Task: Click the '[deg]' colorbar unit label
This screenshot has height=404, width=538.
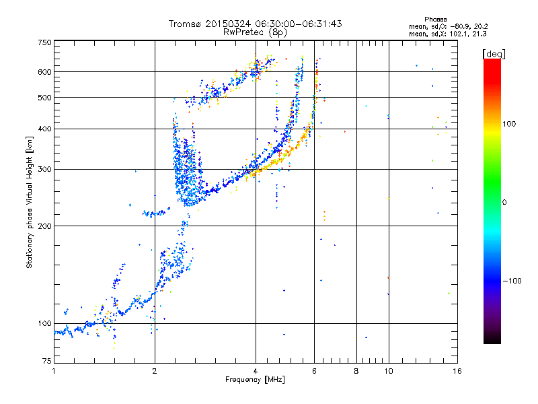Action: coord(494,54)
